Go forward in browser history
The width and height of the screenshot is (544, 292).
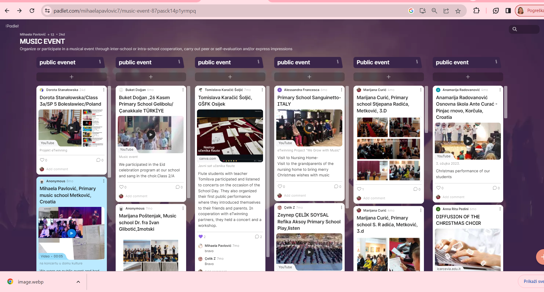coord(19,11)
